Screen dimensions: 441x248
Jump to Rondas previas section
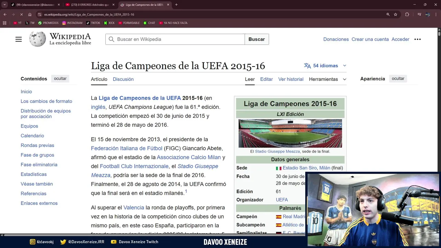pos(37,145)
